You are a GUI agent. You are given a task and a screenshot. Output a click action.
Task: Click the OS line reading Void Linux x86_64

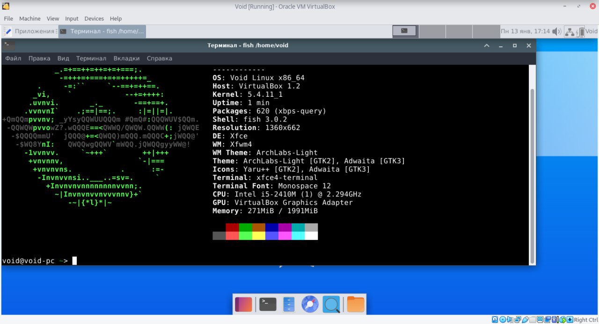pos(258,78)
